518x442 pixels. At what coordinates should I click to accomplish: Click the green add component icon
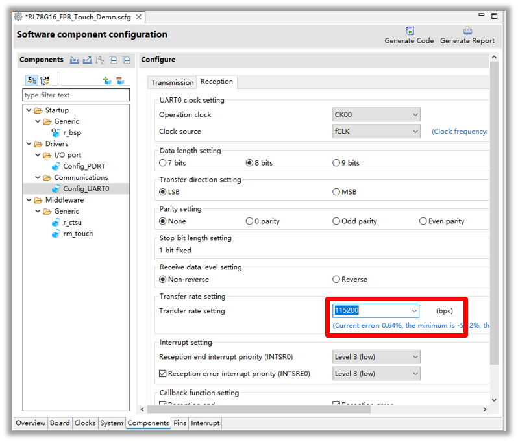coord(107,80)
